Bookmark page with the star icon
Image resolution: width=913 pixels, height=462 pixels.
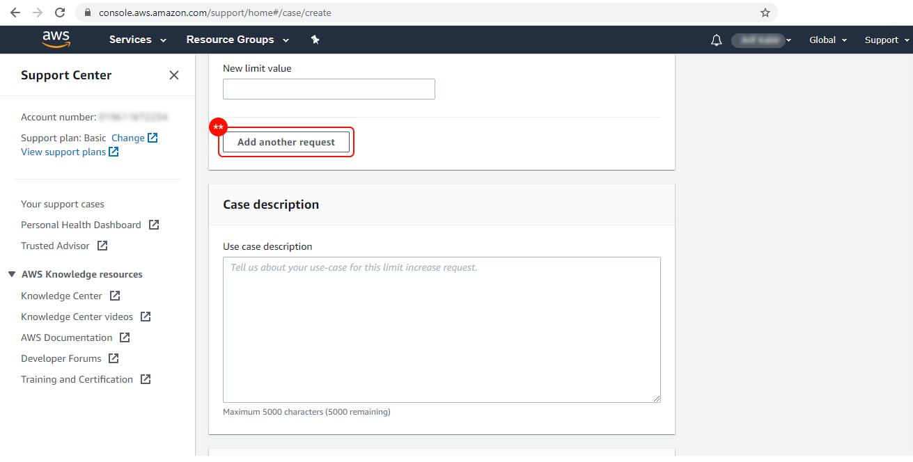pyautogui.click(x=765, y=13)
